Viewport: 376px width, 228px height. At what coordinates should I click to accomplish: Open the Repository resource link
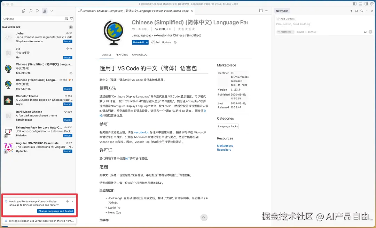[x=224, y=150]
